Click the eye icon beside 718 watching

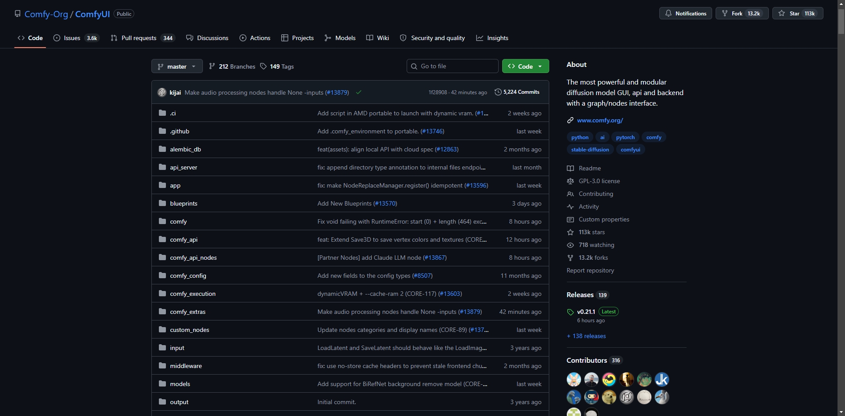coord(570,245)
